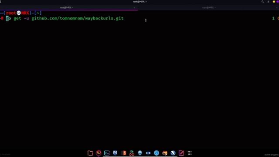Launch the Firefox browser from the dock

click(x=99, y=153)
